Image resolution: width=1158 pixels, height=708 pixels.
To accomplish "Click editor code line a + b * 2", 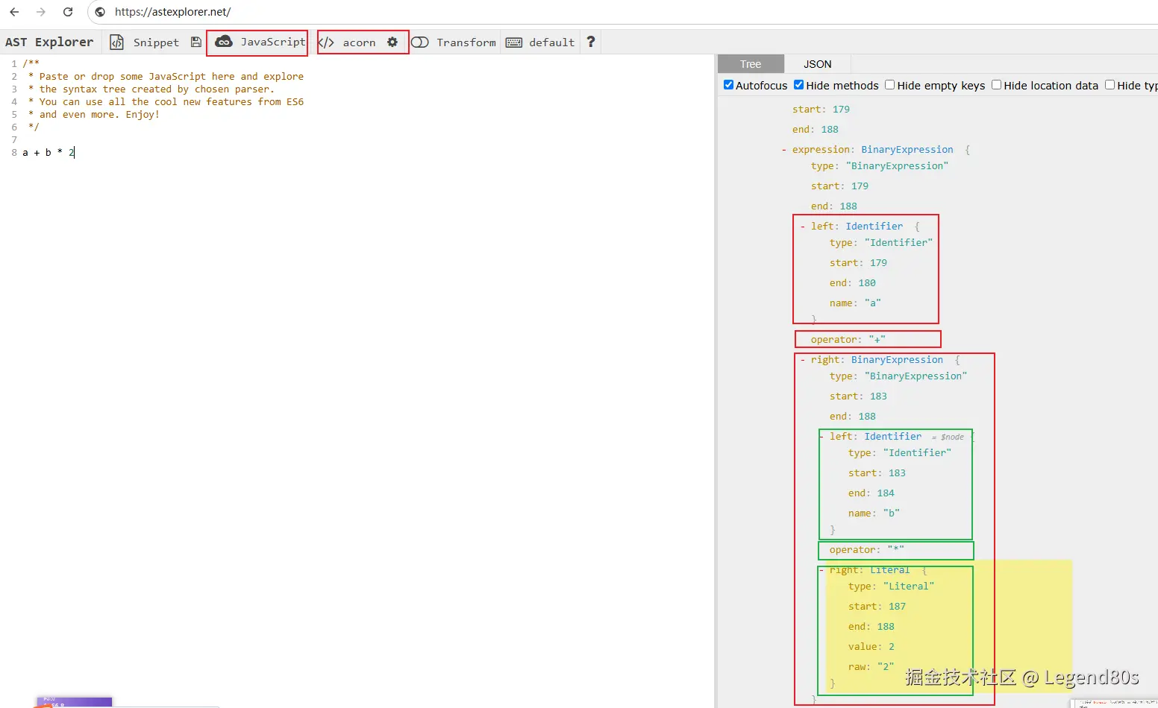I will click(48, 153).
